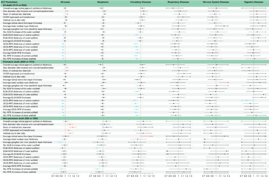
Task: Expand the Premature death (2524 vs 7572) section
Action: pyautogui.click(x=18, y=62)
